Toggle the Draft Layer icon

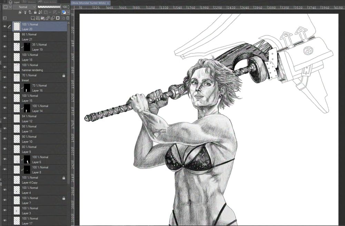(30, 12)
